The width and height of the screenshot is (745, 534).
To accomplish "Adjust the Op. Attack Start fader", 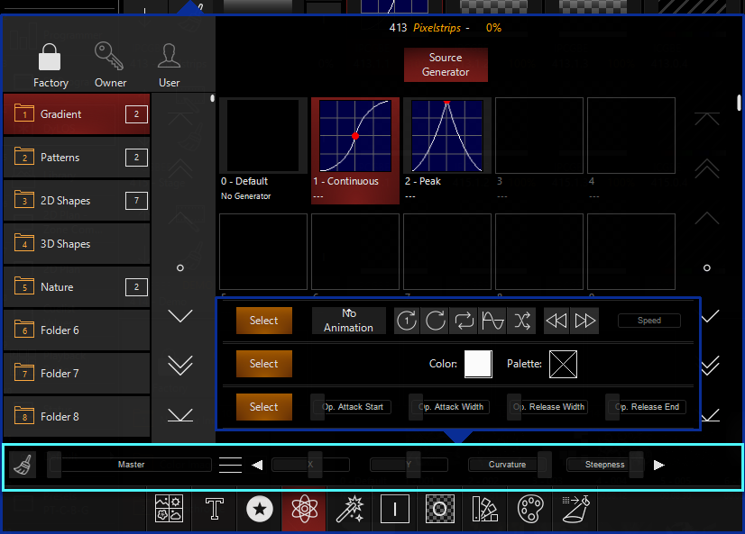I will tap(352, 407).
